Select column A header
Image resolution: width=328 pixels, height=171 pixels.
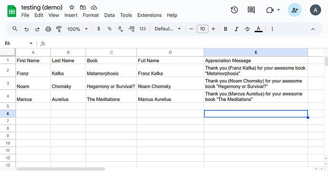click(x=33, y=53)
